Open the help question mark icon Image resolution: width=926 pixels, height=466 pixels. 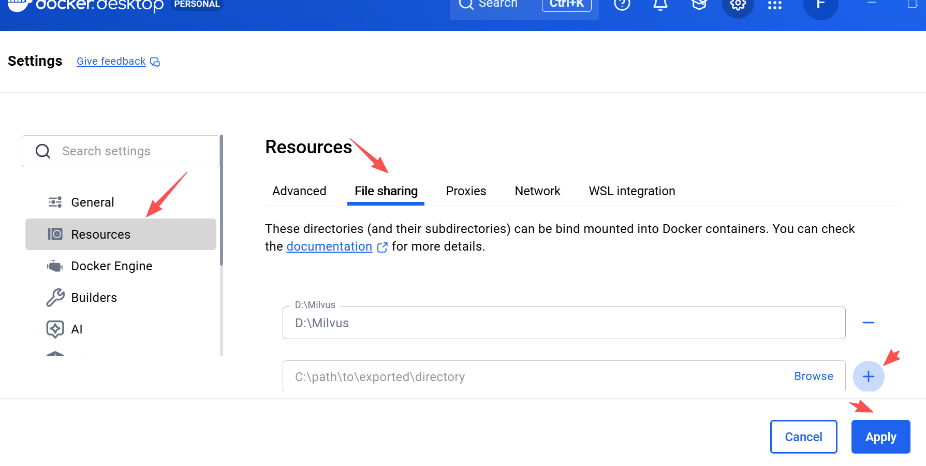(x=622, y=4)
